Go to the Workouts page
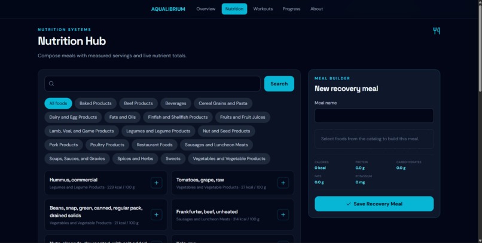The image size is (482, 243). click(x=263, y=9)
